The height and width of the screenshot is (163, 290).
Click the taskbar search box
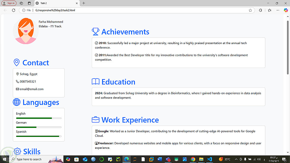coord(36,159)
